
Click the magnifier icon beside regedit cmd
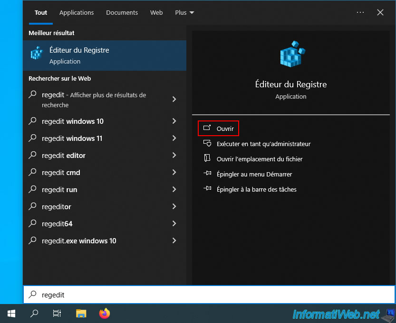tap(33, 172)
